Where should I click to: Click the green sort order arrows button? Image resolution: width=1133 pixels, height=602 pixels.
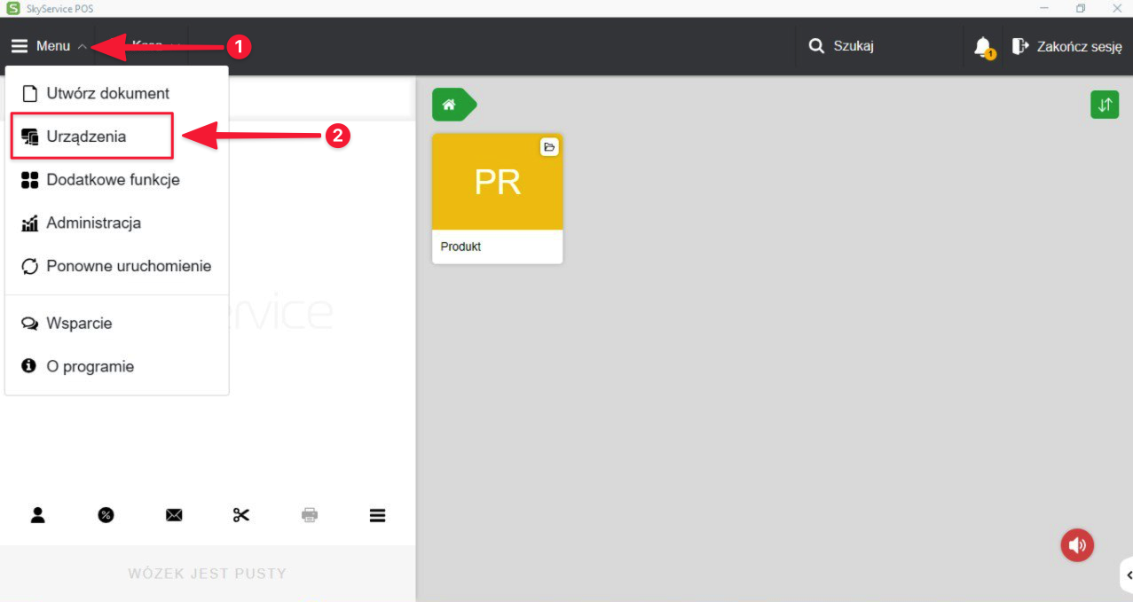[x=1104, y=105]
